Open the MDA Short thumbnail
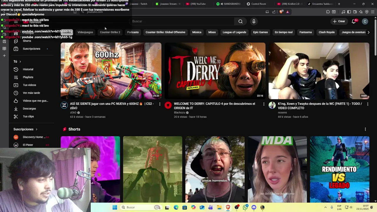This screenshot has height=212, width=377. tap(277, 169)
